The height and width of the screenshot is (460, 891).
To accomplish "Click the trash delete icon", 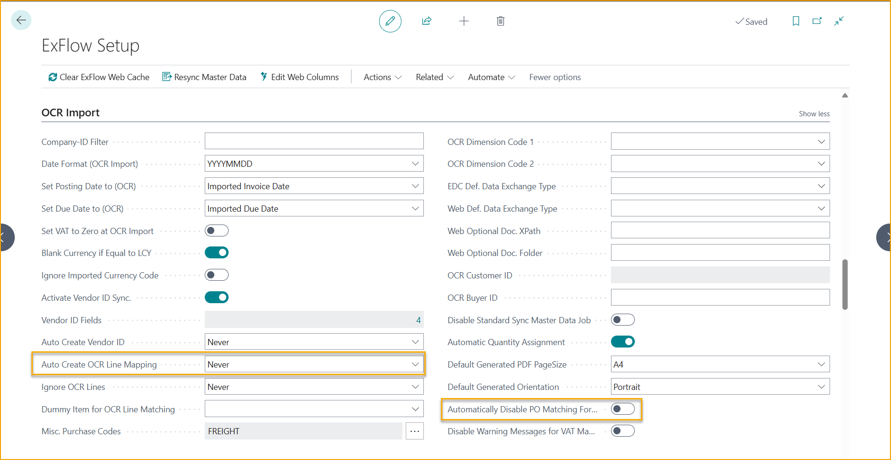I will tap(501, 21).
